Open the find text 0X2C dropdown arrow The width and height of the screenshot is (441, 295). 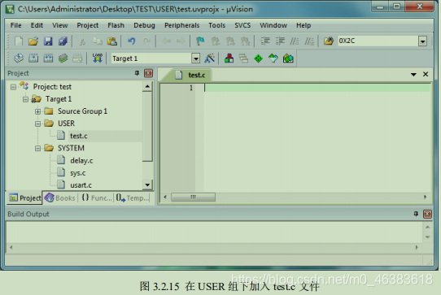coord(422,41)
